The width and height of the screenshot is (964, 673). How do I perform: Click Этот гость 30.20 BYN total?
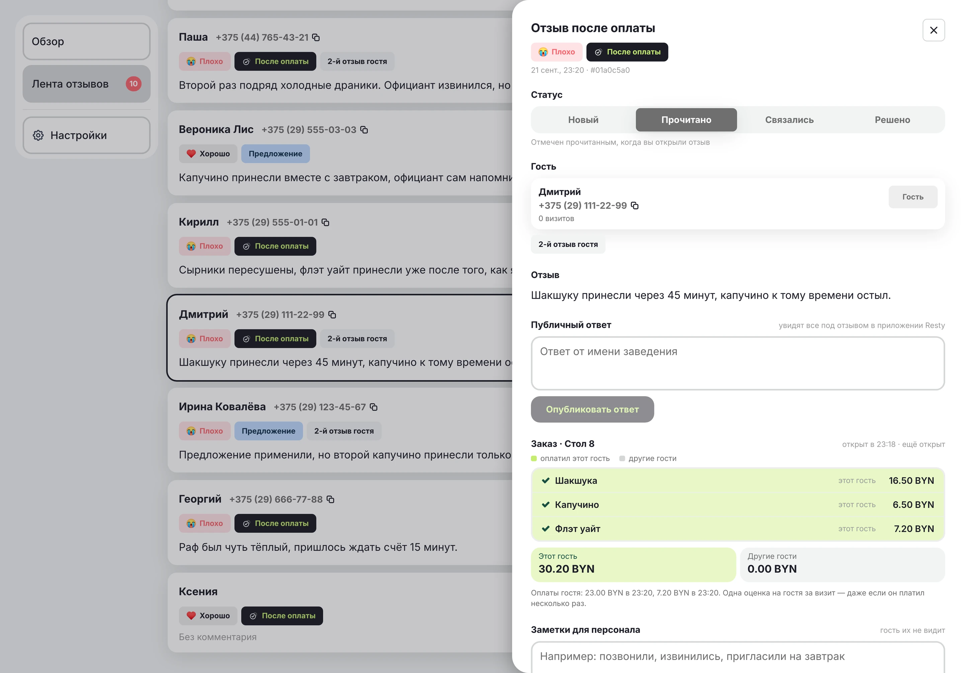click(633, 564)
